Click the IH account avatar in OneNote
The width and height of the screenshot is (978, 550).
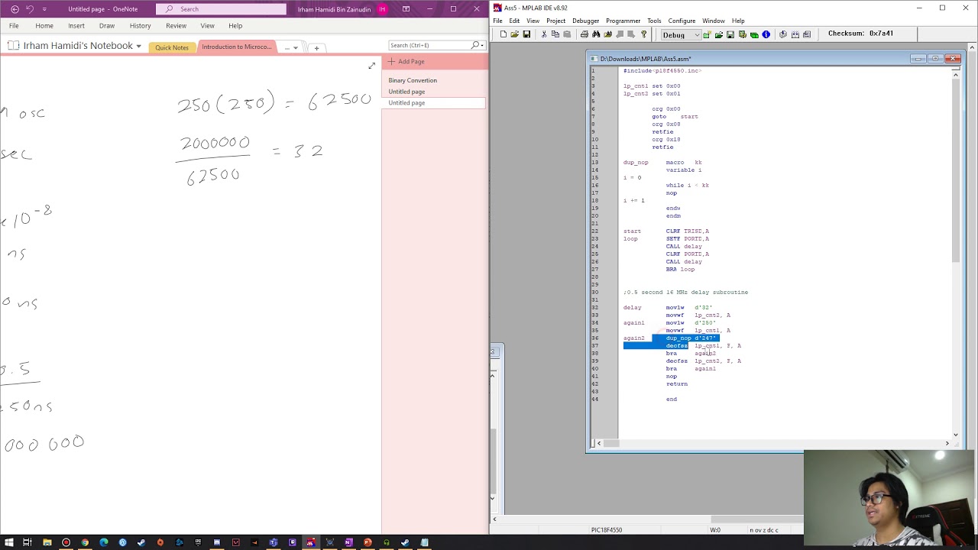point(382,9)
